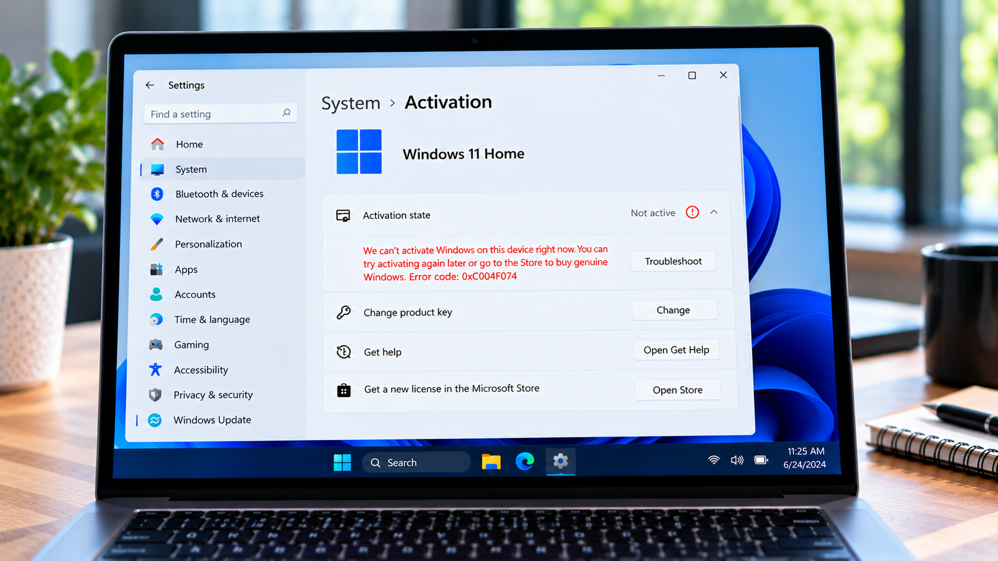998x561 pixels.
Task: Focus the Find a setting search box
Action: (x=221, y=113)
